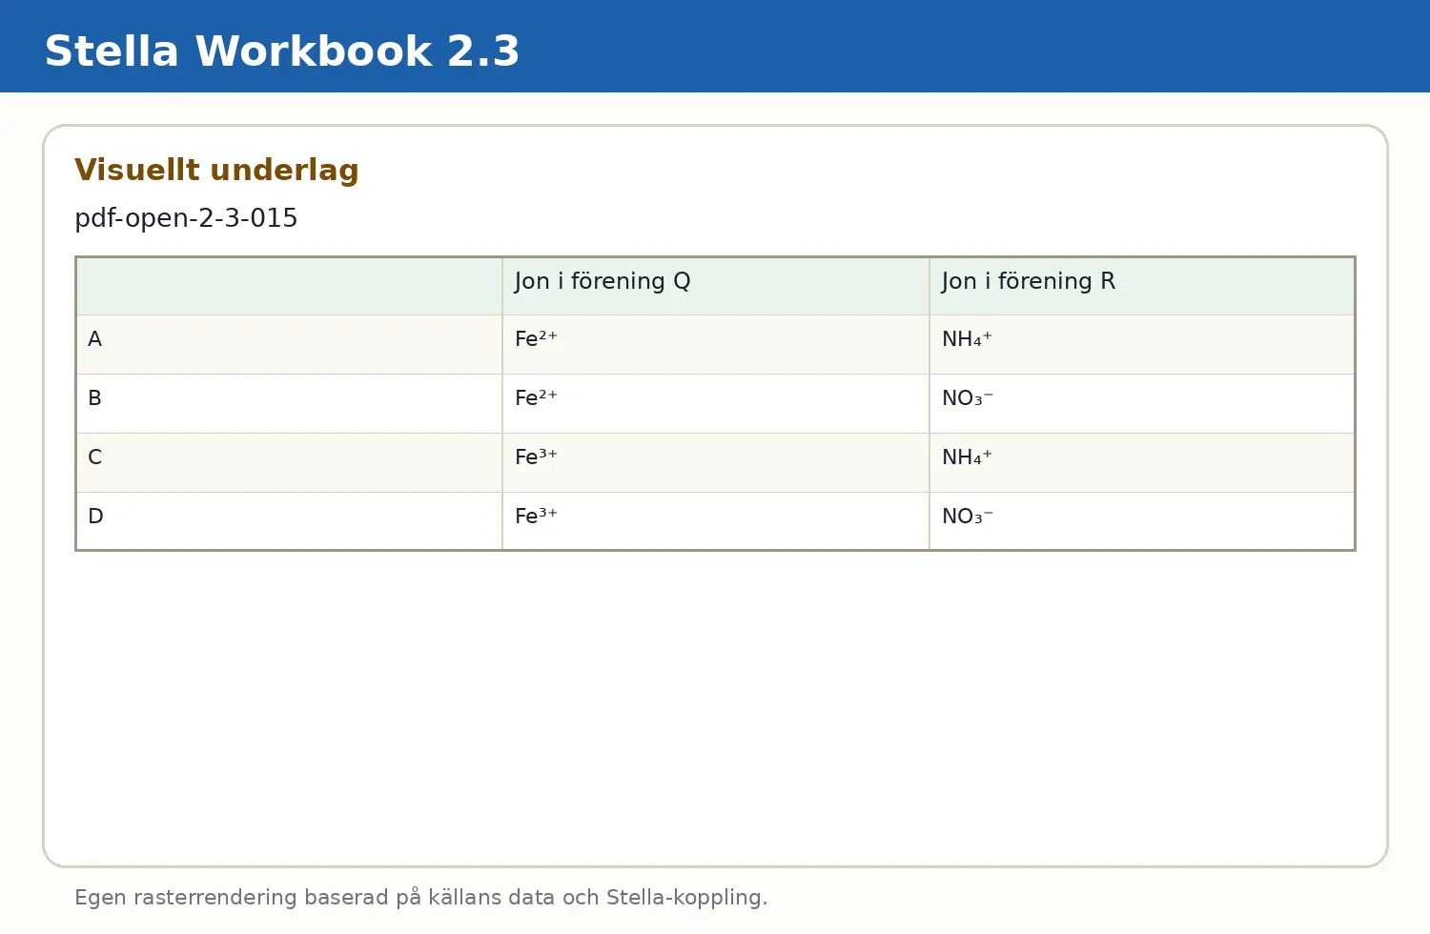Select the Visuellt underlag heading

tap(216, 170)
